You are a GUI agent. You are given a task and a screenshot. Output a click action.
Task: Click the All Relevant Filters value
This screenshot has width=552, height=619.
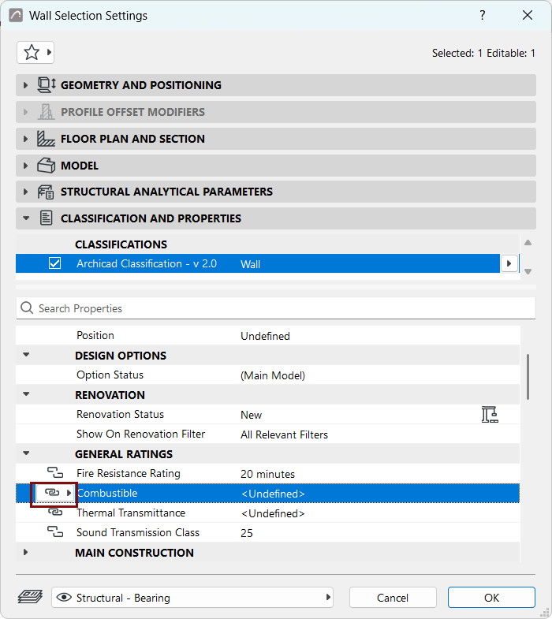click(x=285, y=434)
